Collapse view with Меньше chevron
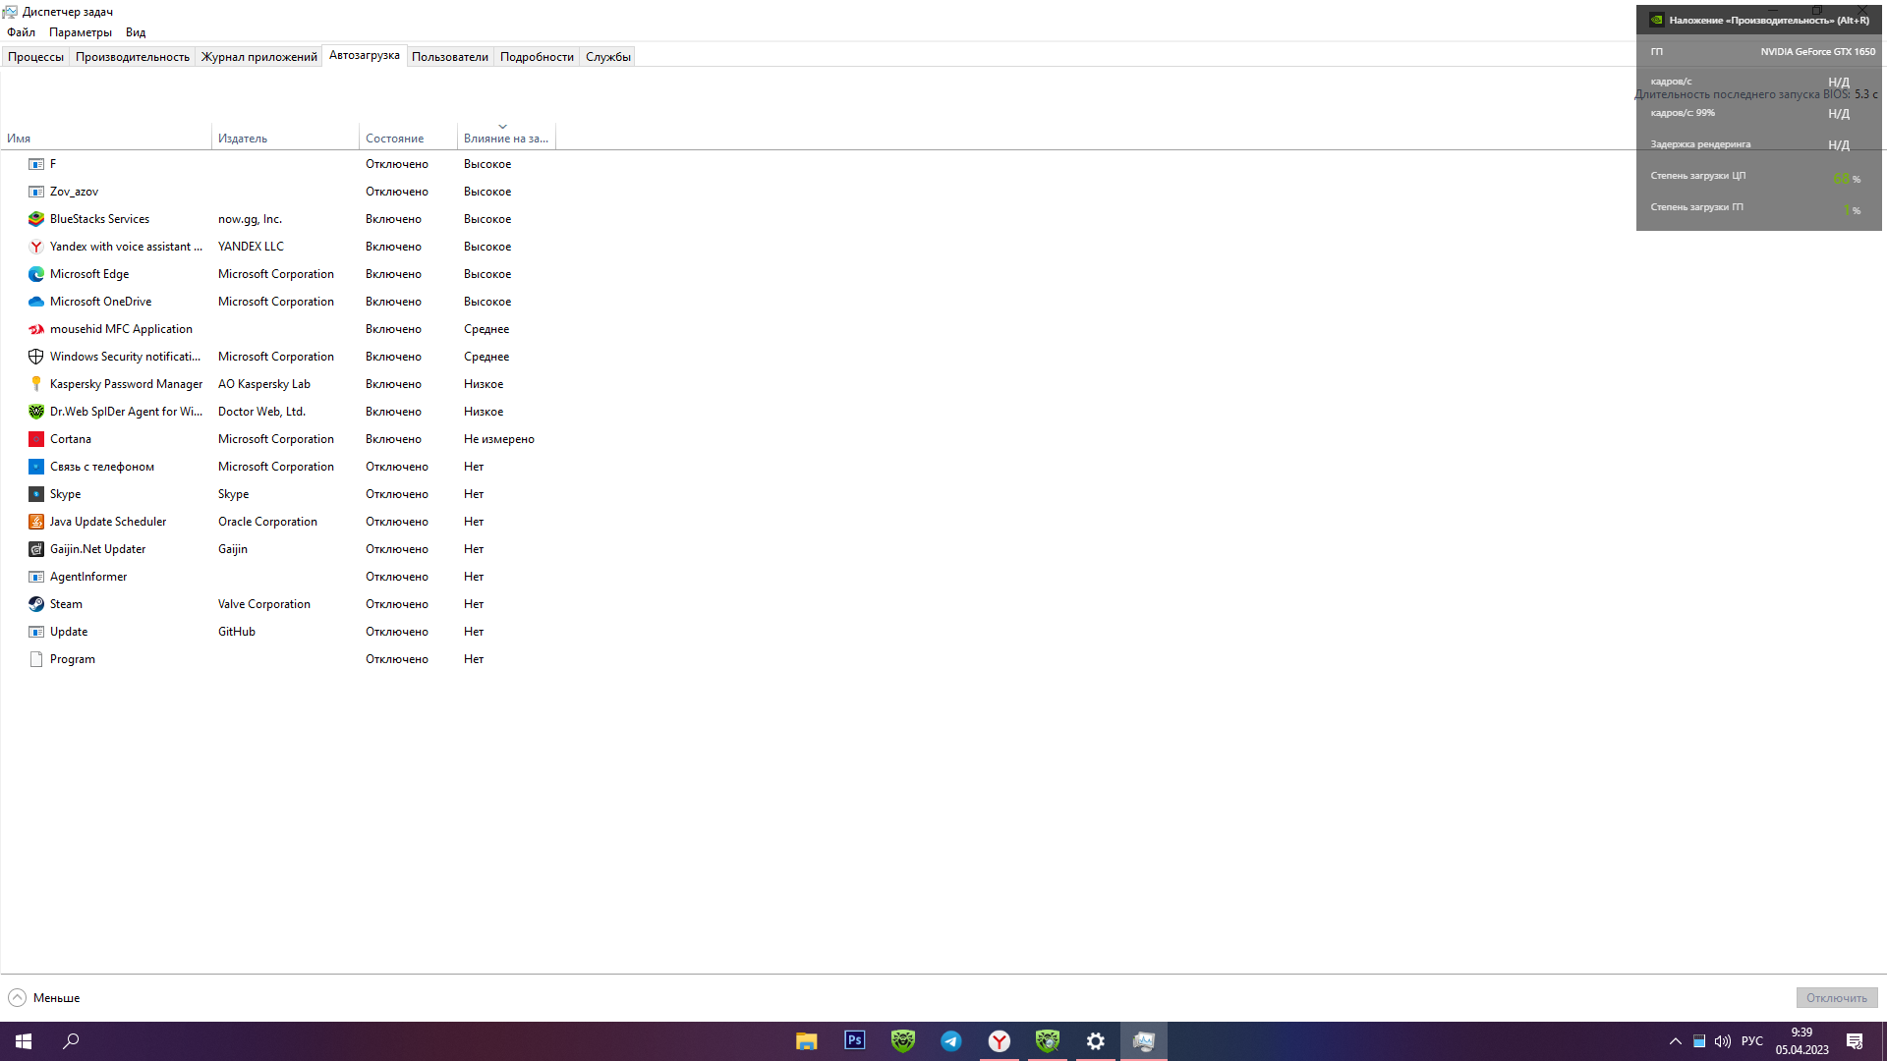Screen dimensions: 1887x1061 click(x=18, y=998)
